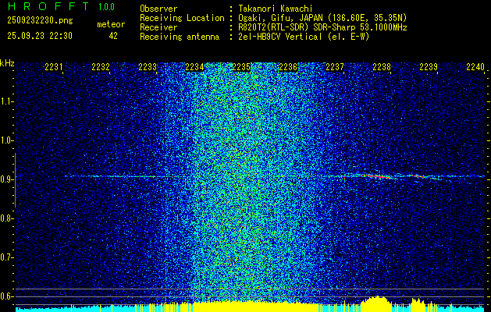Click the 2232 time marker
491x312 pixels.
click(x=101, y=67)
